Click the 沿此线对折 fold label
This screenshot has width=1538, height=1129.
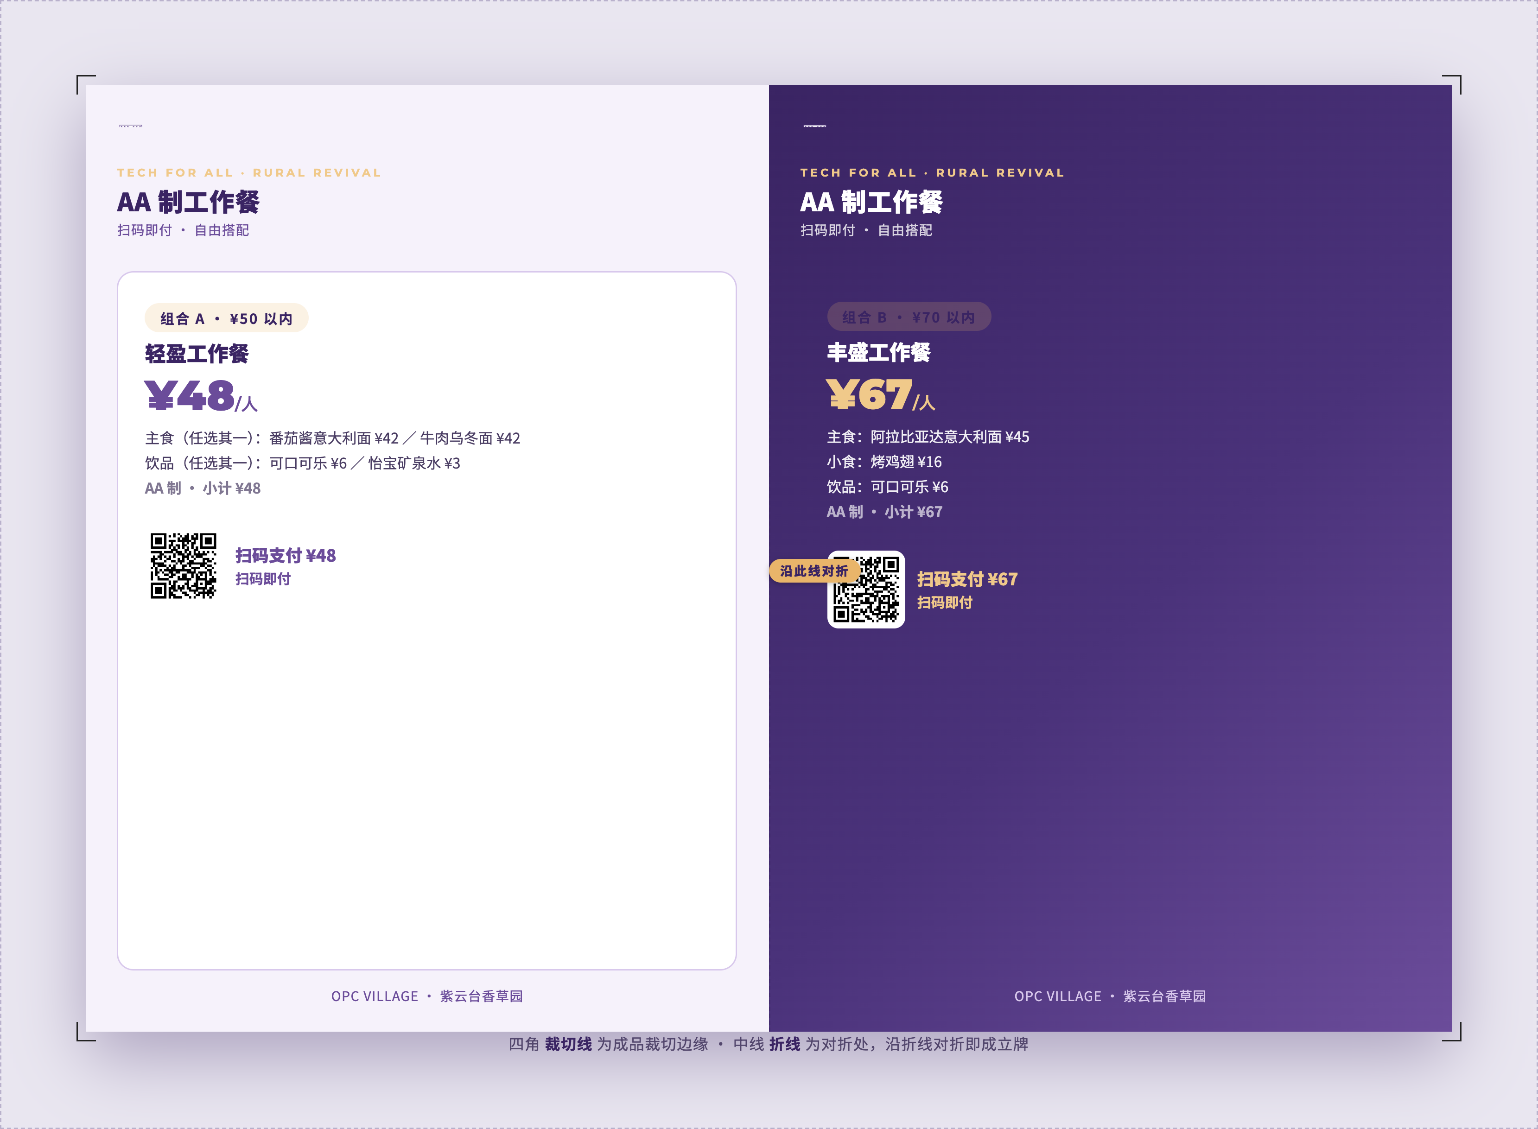pyautogui.click(x=814, y=571)
